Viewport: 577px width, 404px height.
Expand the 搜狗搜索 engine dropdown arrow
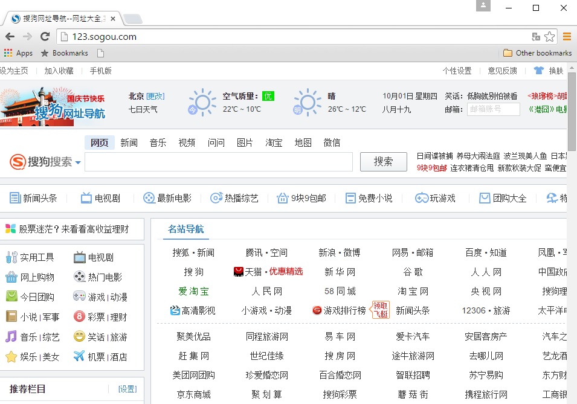coord(78,162)
